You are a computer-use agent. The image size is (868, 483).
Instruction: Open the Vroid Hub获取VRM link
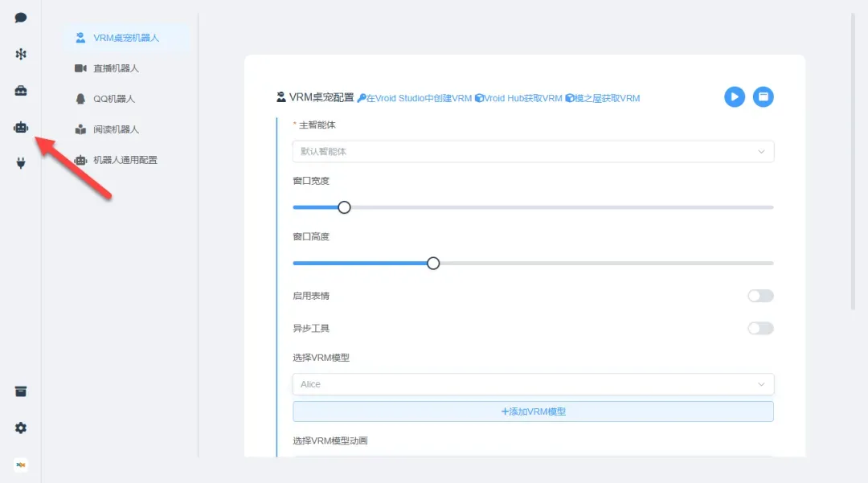pos(518,98)
